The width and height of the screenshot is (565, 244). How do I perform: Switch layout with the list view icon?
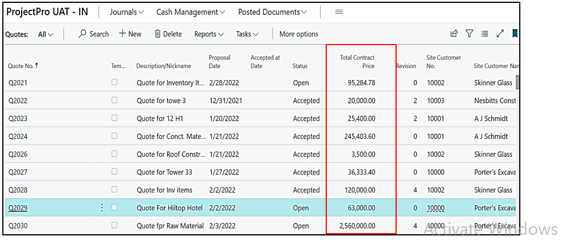(484, 34)
